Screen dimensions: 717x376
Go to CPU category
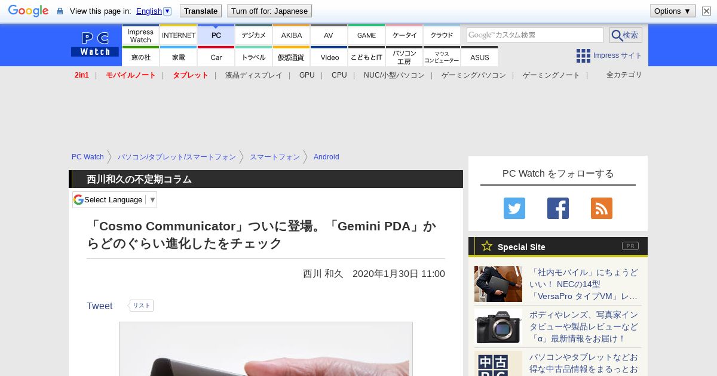click(339, 75)
